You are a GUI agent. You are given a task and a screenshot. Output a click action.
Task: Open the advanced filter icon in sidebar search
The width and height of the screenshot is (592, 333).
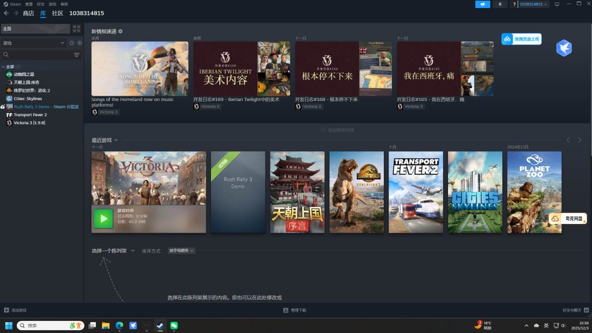[x=76, y=55]
